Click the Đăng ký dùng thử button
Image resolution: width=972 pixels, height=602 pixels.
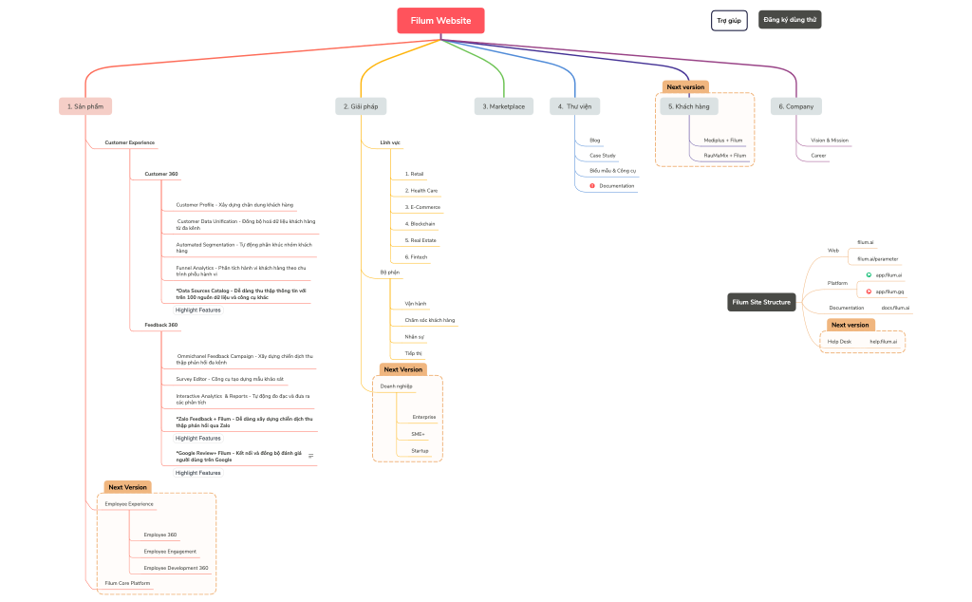coord(790,20)
